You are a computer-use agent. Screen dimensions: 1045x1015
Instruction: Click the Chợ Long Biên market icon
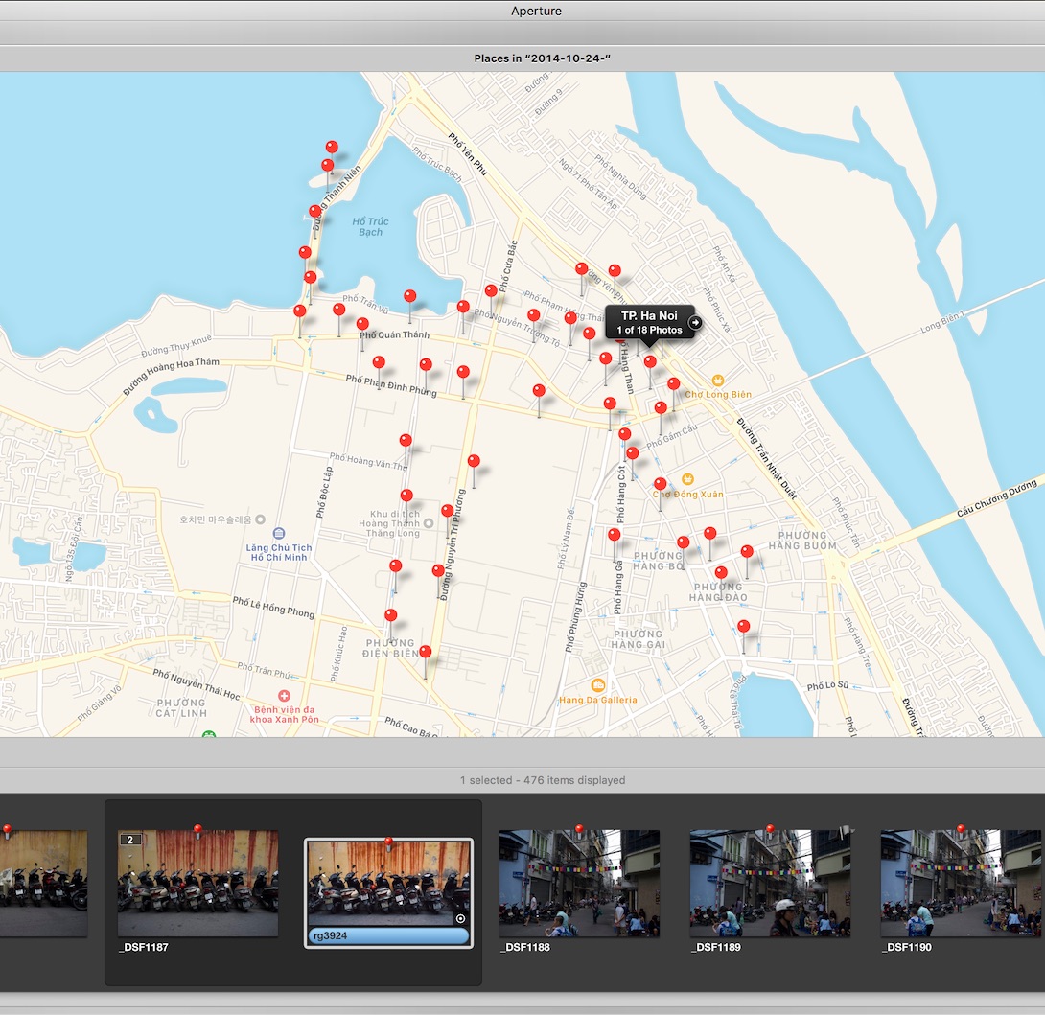tap(718, 381)
